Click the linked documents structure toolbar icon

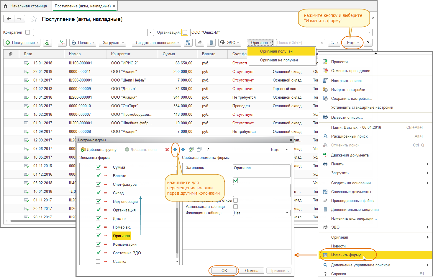coord(188,43)
